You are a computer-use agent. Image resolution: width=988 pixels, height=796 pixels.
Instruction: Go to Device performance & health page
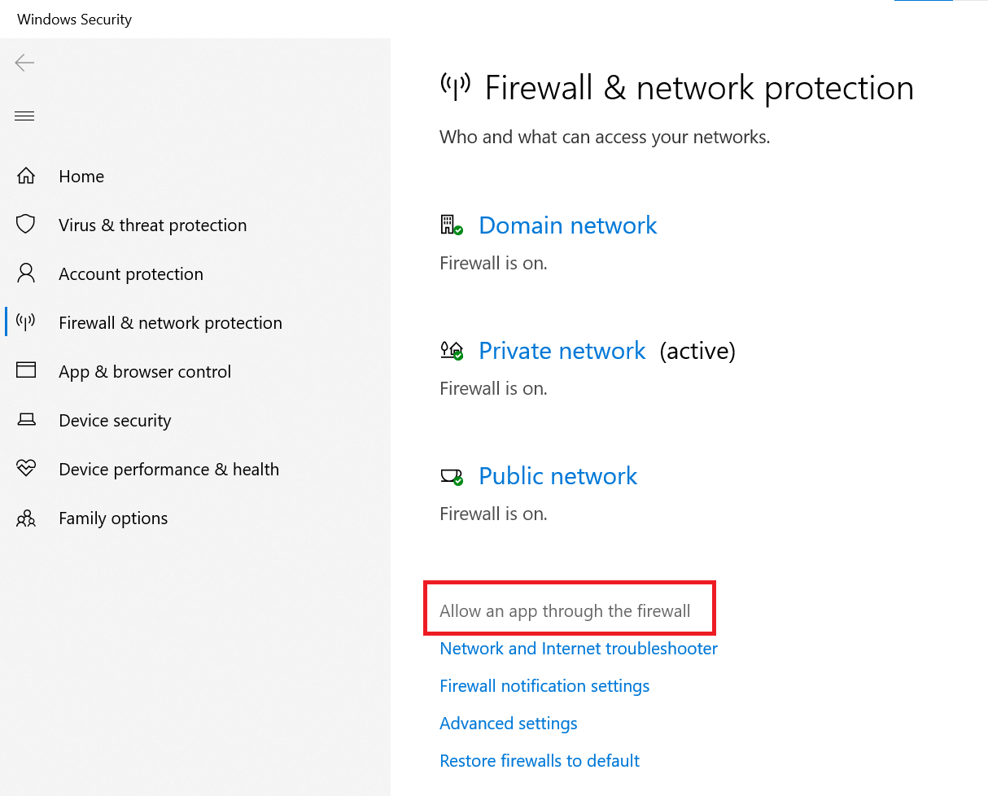point(168,470)
